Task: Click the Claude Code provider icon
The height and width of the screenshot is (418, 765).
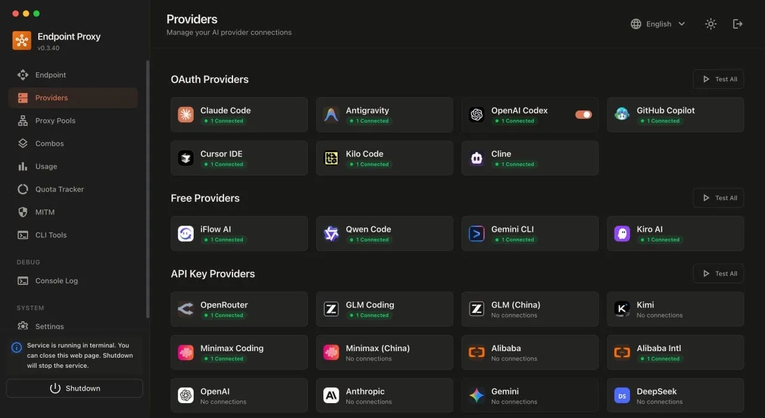Action: click(x=186, y=115)
